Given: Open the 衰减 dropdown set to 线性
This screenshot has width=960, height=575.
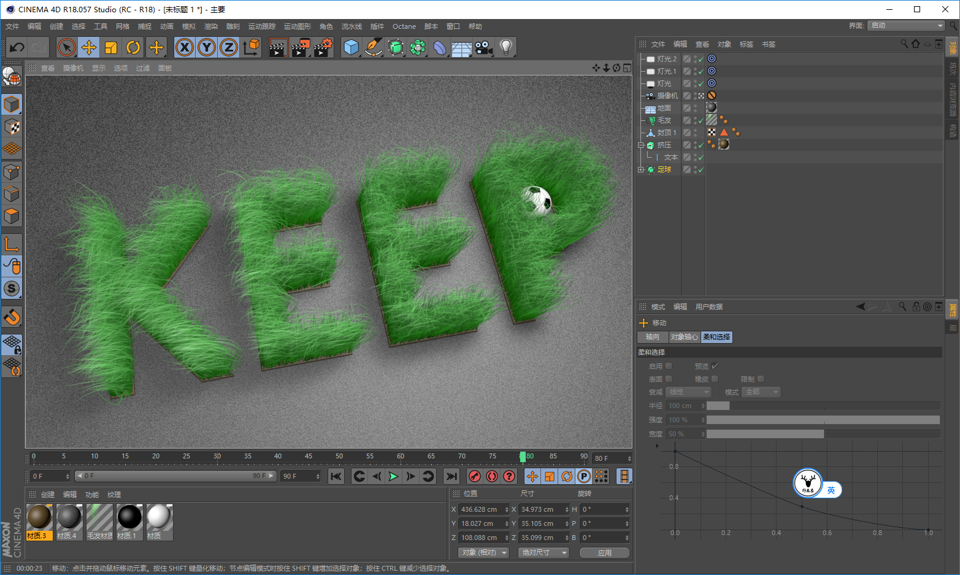Looking at the screenshot, I should pyautogui.click(x=688, y=392).
